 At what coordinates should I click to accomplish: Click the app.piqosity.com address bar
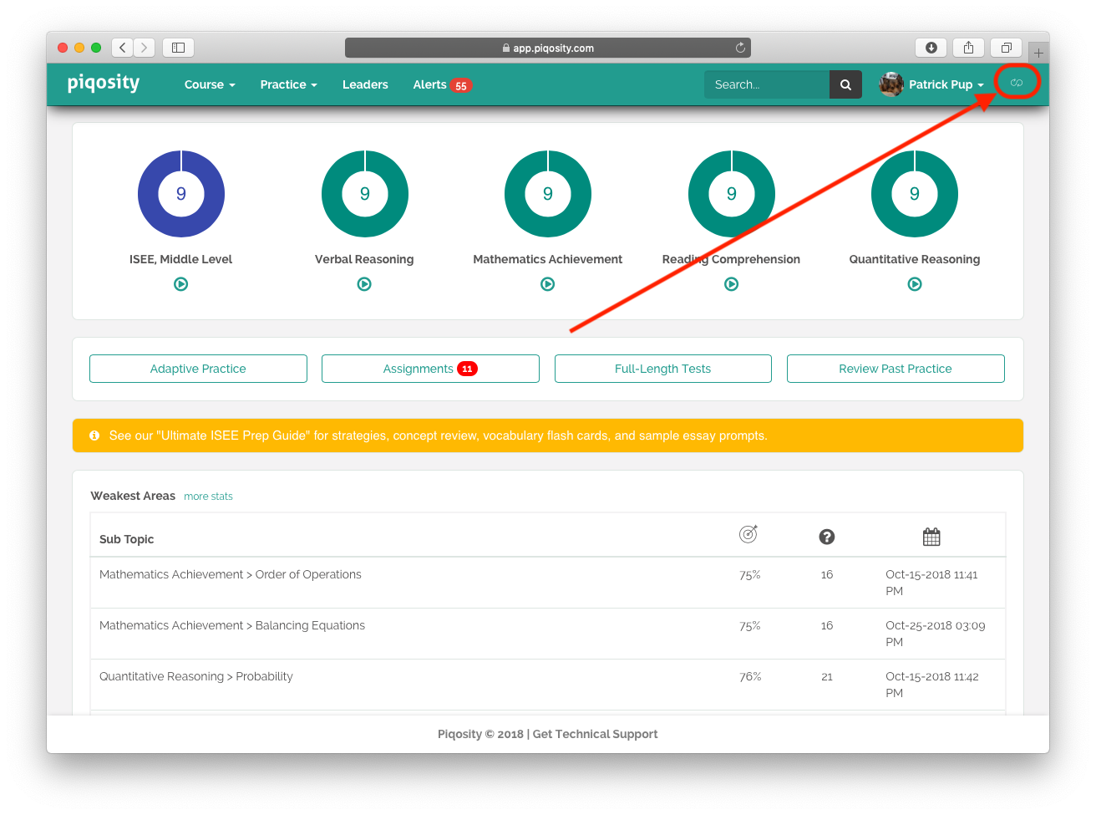coord(548,48)
